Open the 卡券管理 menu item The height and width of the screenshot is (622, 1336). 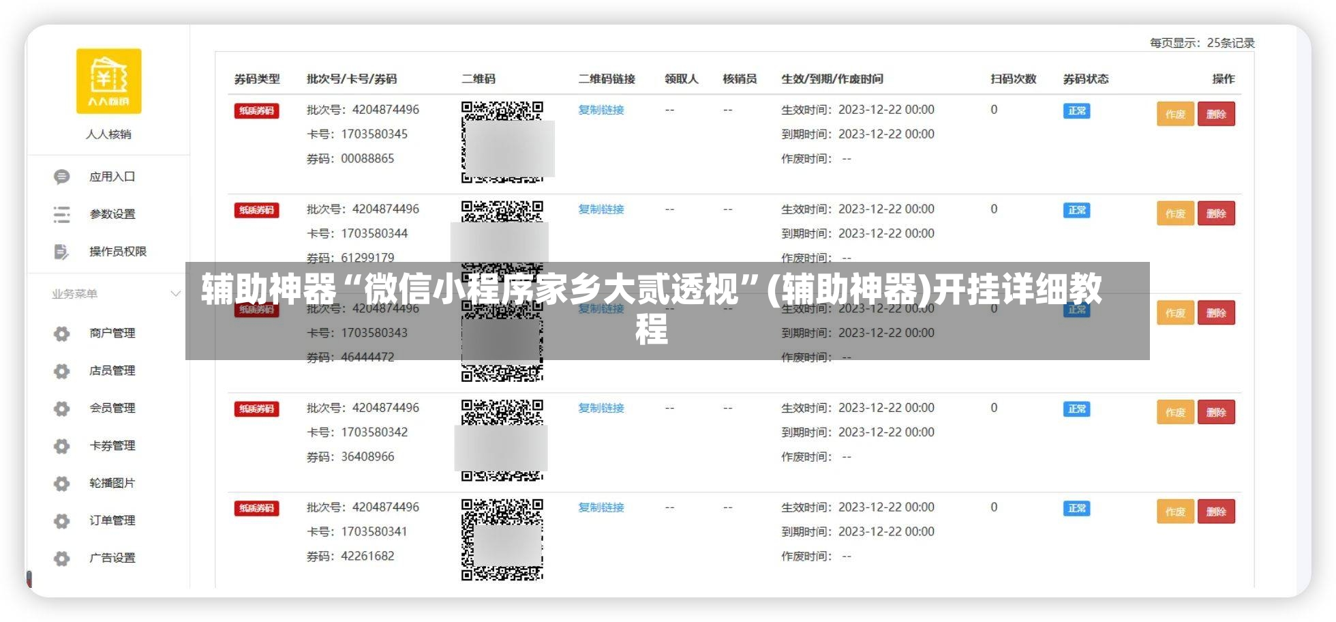[112, 445]
